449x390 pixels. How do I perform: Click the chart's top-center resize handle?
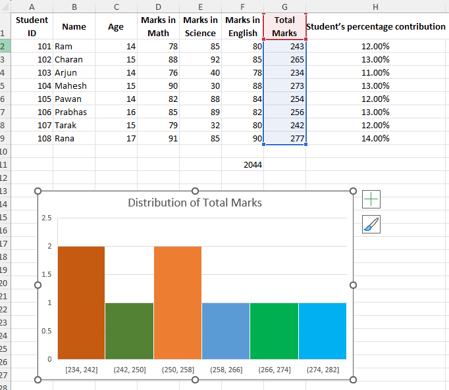point(195,191)
